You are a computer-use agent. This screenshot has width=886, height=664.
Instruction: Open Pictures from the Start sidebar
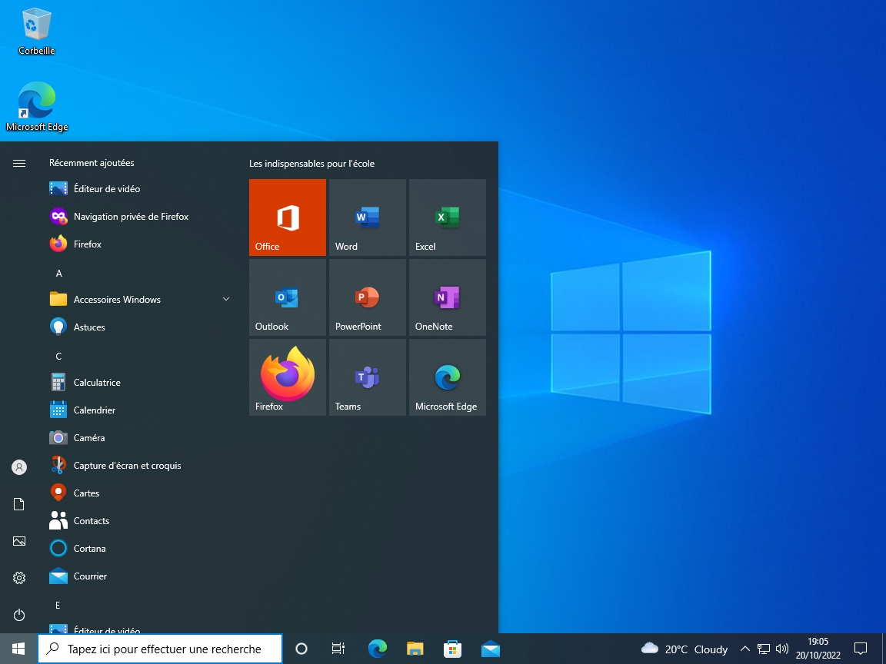tap(19, 541)
